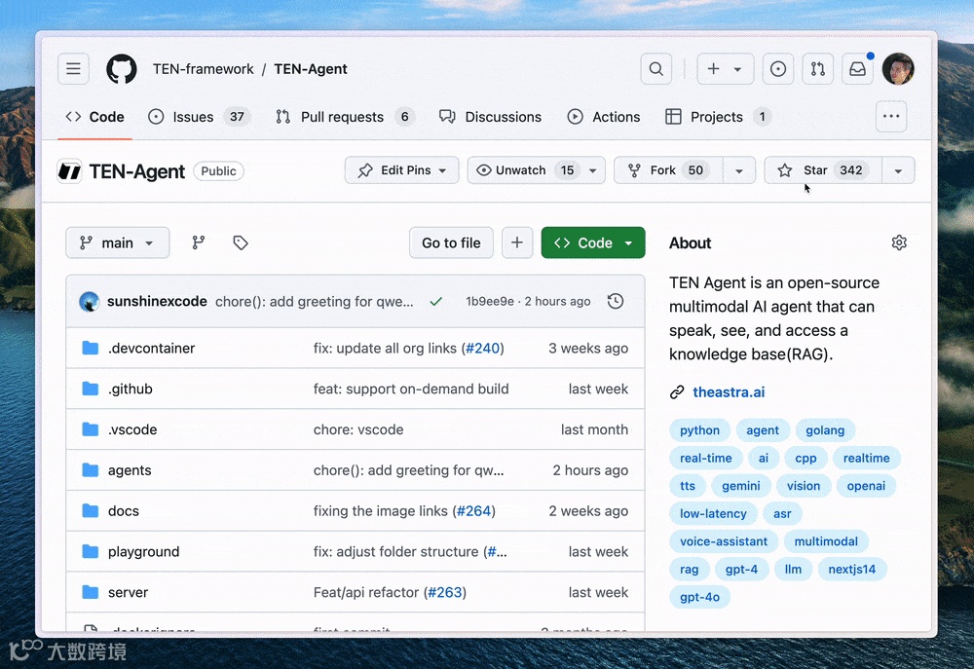
Task: View tags via the tag icon
Action: [x=241, y=242]
